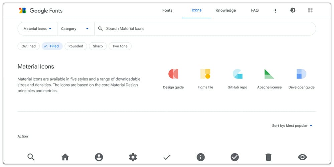Switch to the Knowledge tab

[x=225, y=10]
